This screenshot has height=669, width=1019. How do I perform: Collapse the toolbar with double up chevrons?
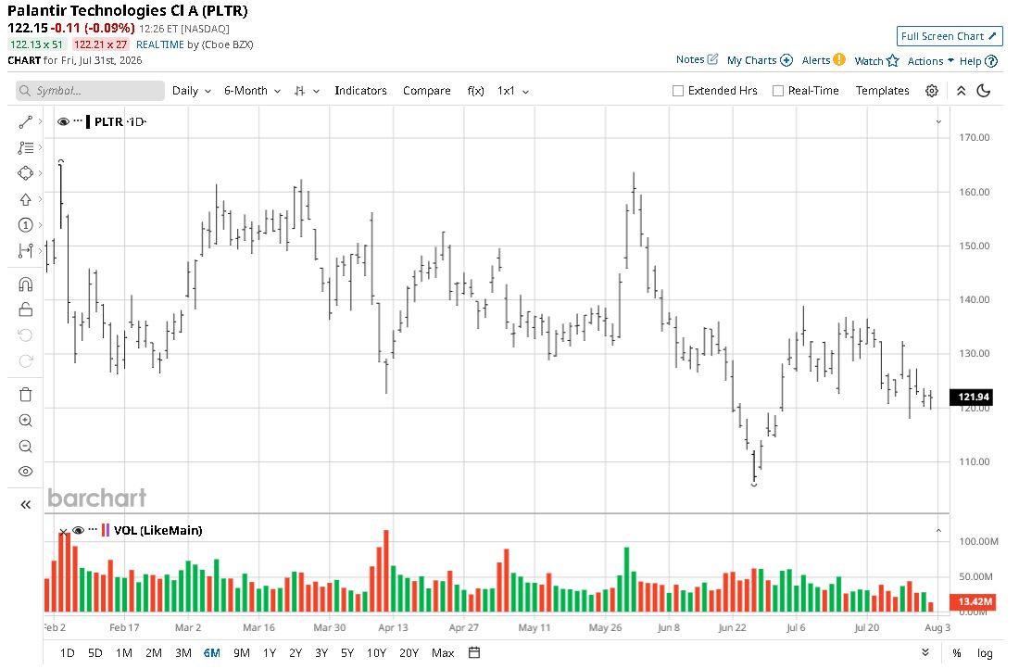pyautogui.click(x=962, y=91)
